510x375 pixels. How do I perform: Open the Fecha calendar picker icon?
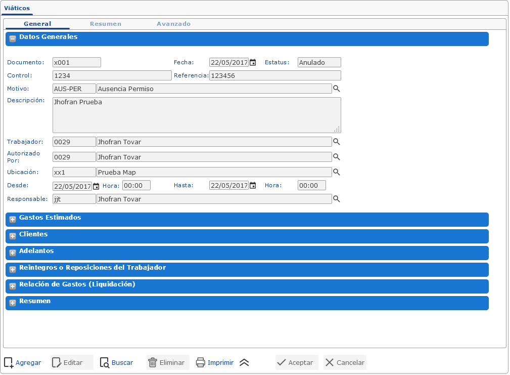point(253,63)
